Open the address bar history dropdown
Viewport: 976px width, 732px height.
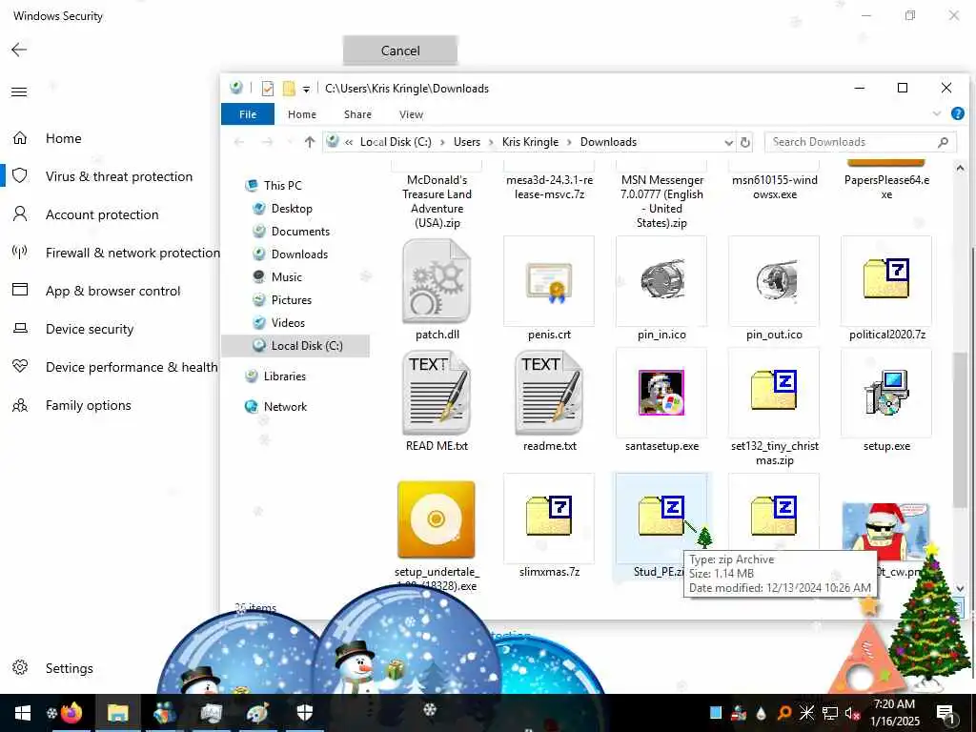[x=729, y=143]
